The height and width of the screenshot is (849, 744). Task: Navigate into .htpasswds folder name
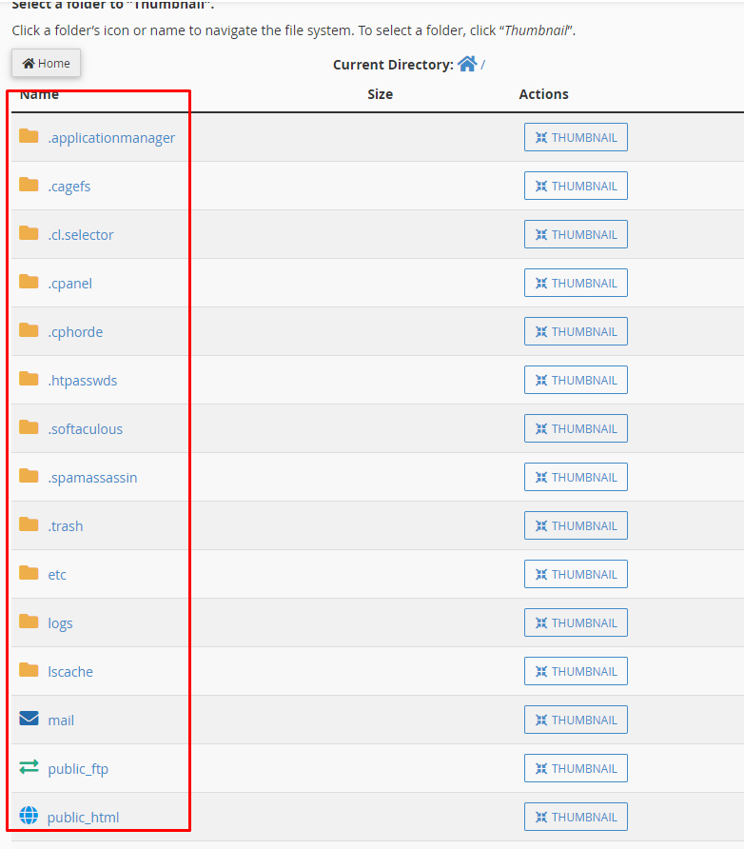click(82, 381)
